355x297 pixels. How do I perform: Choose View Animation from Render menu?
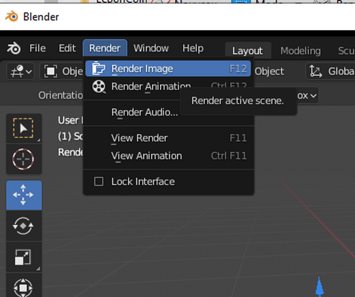click(168, 156)
